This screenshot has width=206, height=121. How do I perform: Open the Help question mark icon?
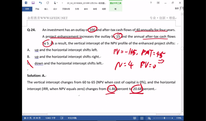point(151,3)
